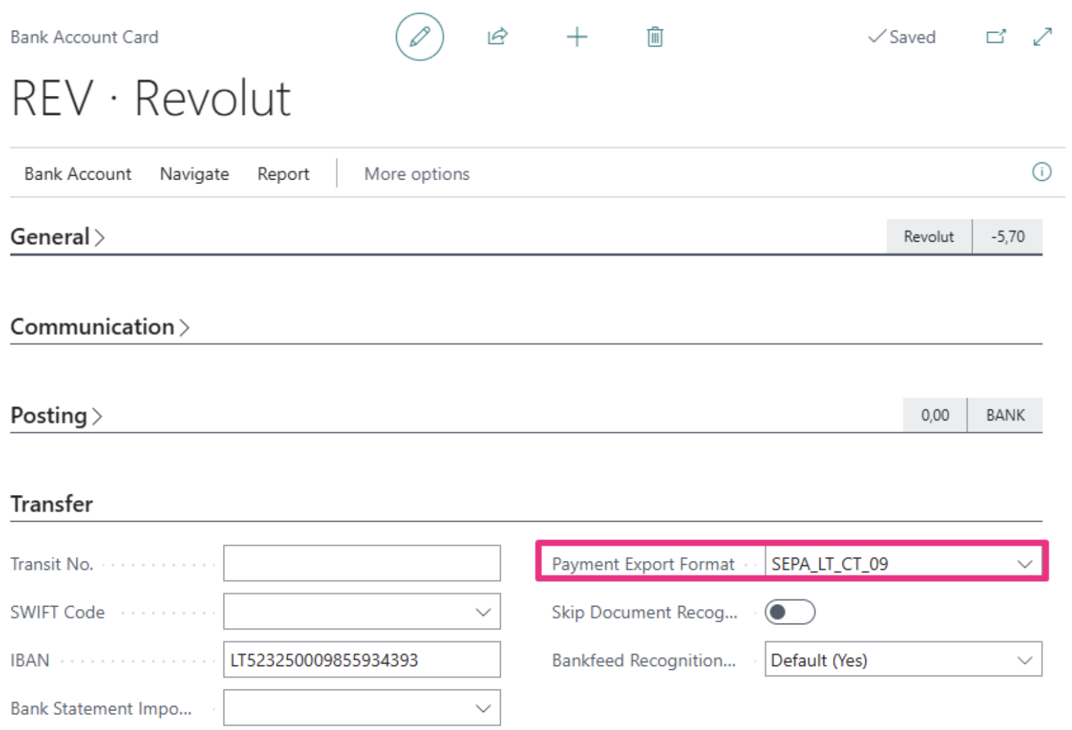Click the Transit No. input field
Viewport: 1072px width, 730px height.
tap(361, 563)
